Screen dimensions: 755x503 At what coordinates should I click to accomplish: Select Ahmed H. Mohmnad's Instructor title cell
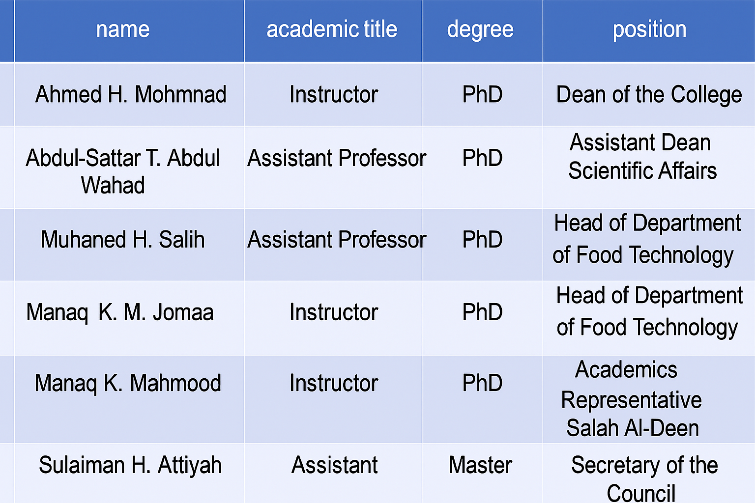coord(334,94)
